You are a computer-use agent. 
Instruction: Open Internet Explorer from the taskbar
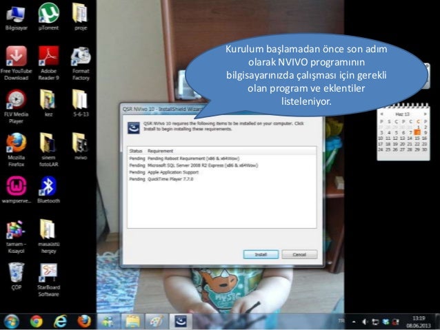[x=60, y=321]
